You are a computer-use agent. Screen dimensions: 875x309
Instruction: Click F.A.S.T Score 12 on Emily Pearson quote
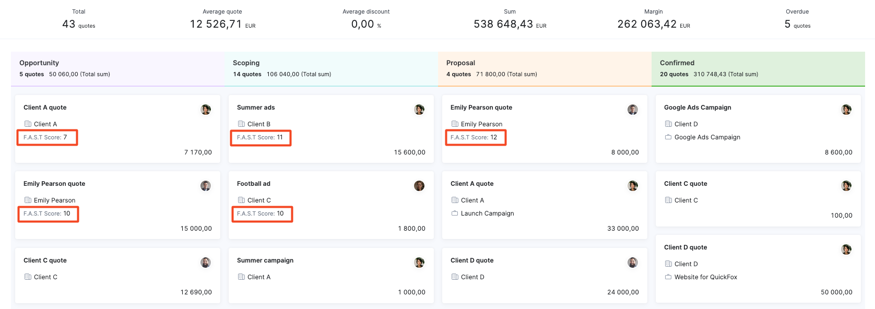pos(476,137)
